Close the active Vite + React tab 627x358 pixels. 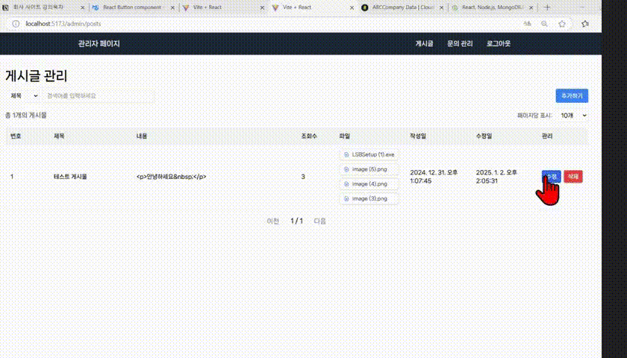352,7
